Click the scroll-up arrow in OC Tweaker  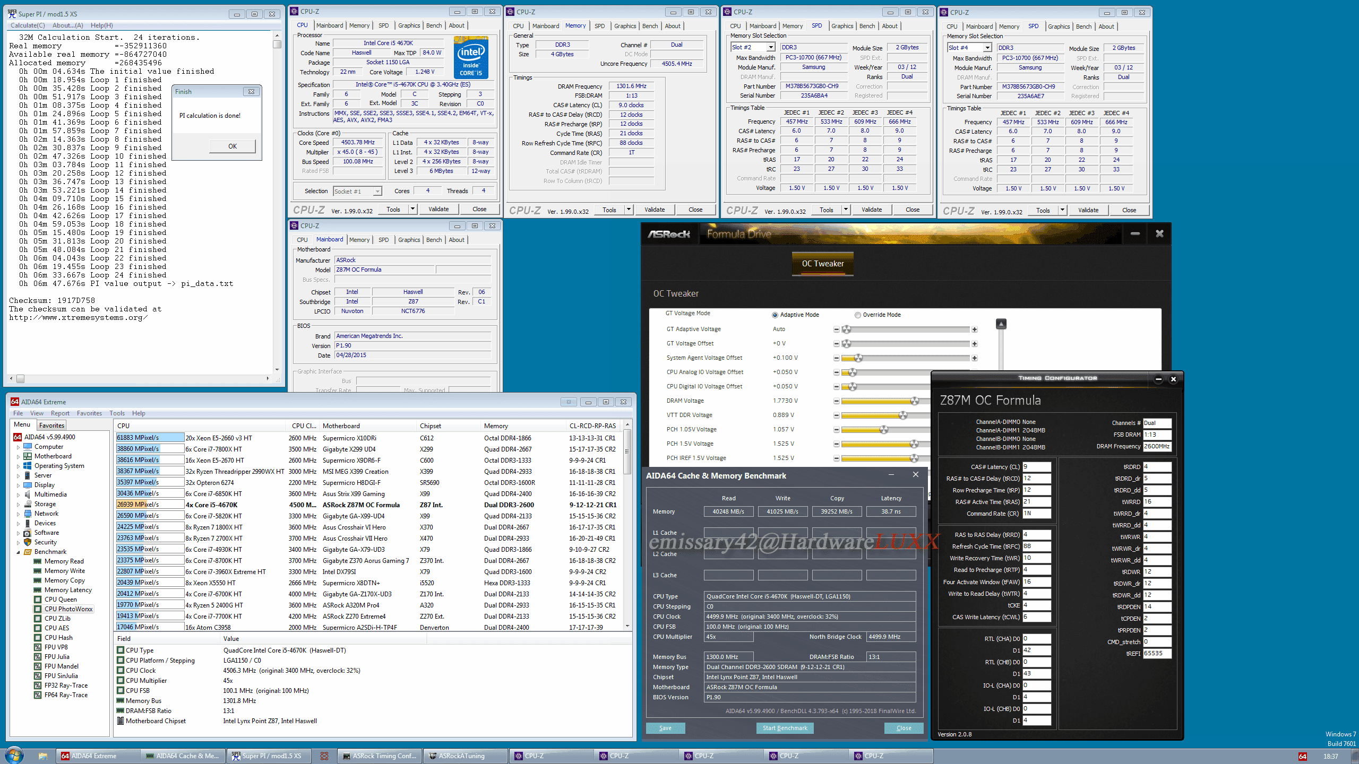pyautogui.click(x=1001, y=324)
